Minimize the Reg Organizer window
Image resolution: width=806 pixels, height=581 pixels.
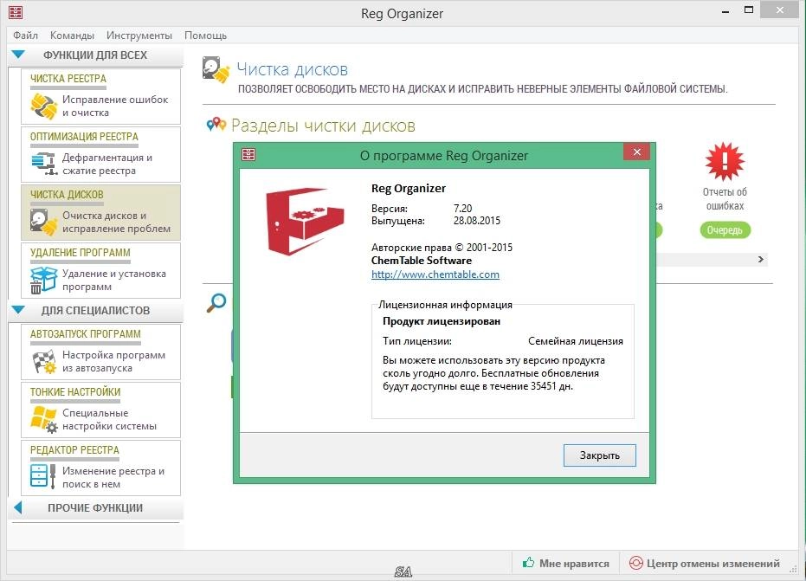(725, 11)
